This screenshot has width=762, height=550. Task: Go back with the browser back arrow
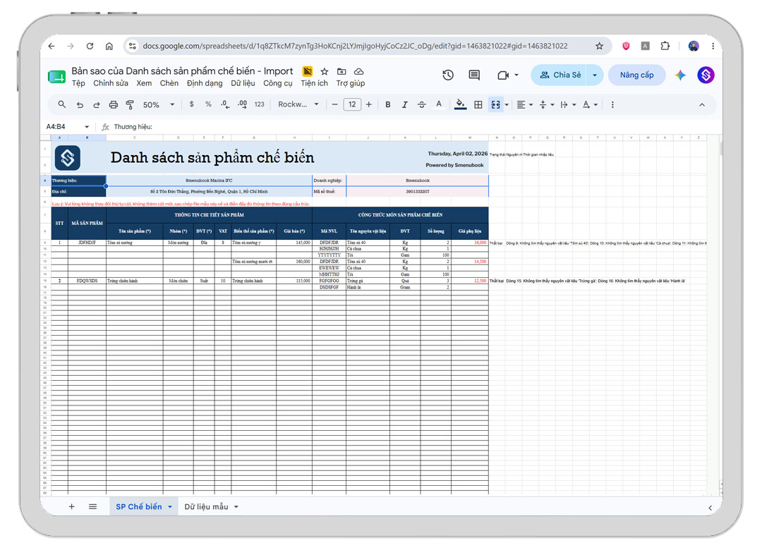(x=52, y=46)
